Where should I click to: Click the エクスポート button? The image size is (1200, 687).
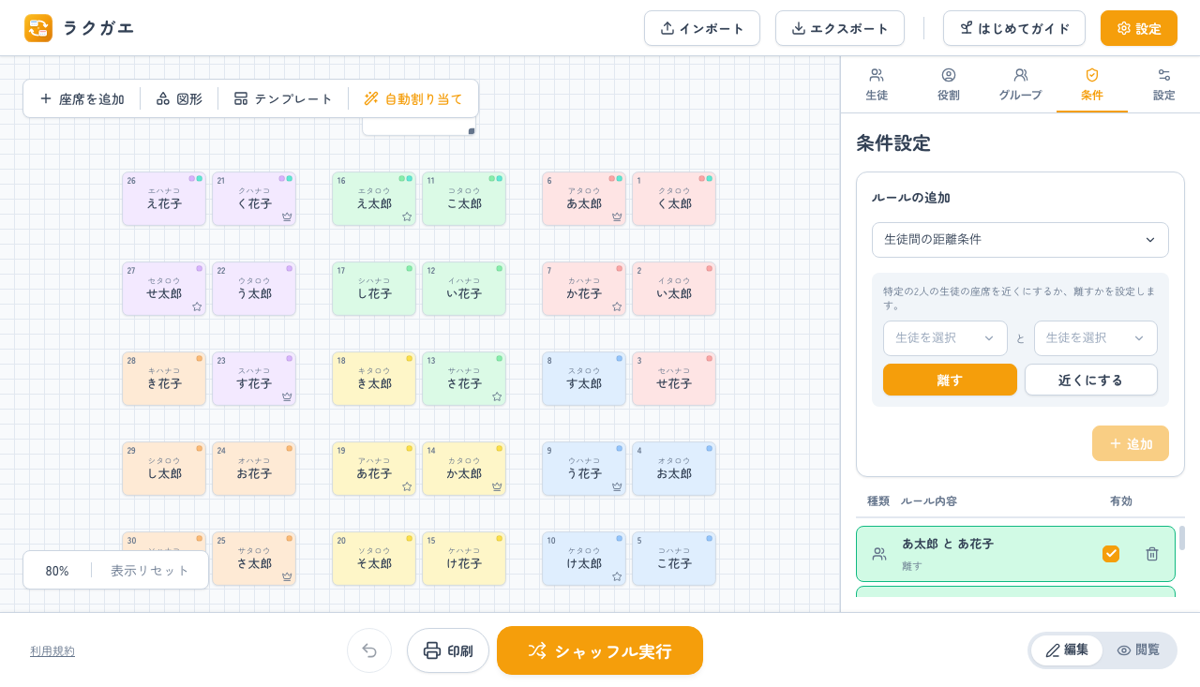(x=840, y=28)
